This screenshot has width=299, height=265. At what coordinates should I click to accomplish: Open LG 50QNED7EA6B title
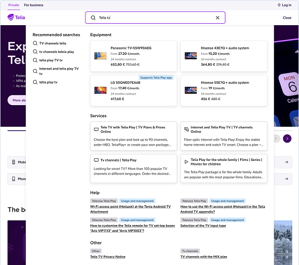[x=125, y=82]
